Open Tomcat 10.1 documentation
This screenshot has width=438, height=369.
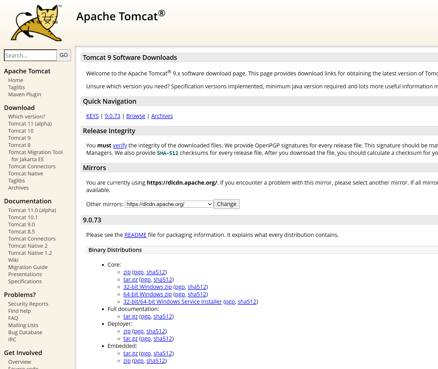23,217
